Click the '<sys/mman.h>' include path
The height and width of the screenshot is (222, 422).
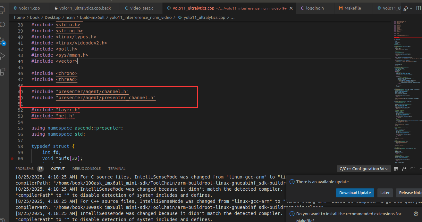(72, 55)
